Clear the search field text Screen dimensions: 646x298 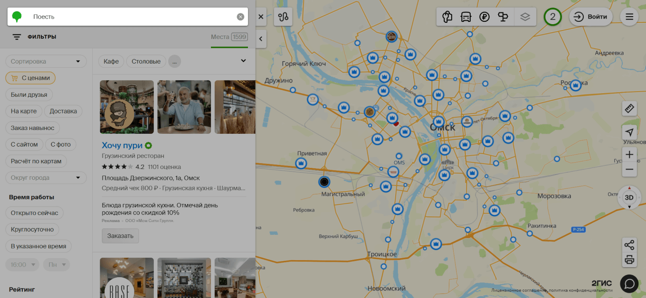(x=240, y=17)
